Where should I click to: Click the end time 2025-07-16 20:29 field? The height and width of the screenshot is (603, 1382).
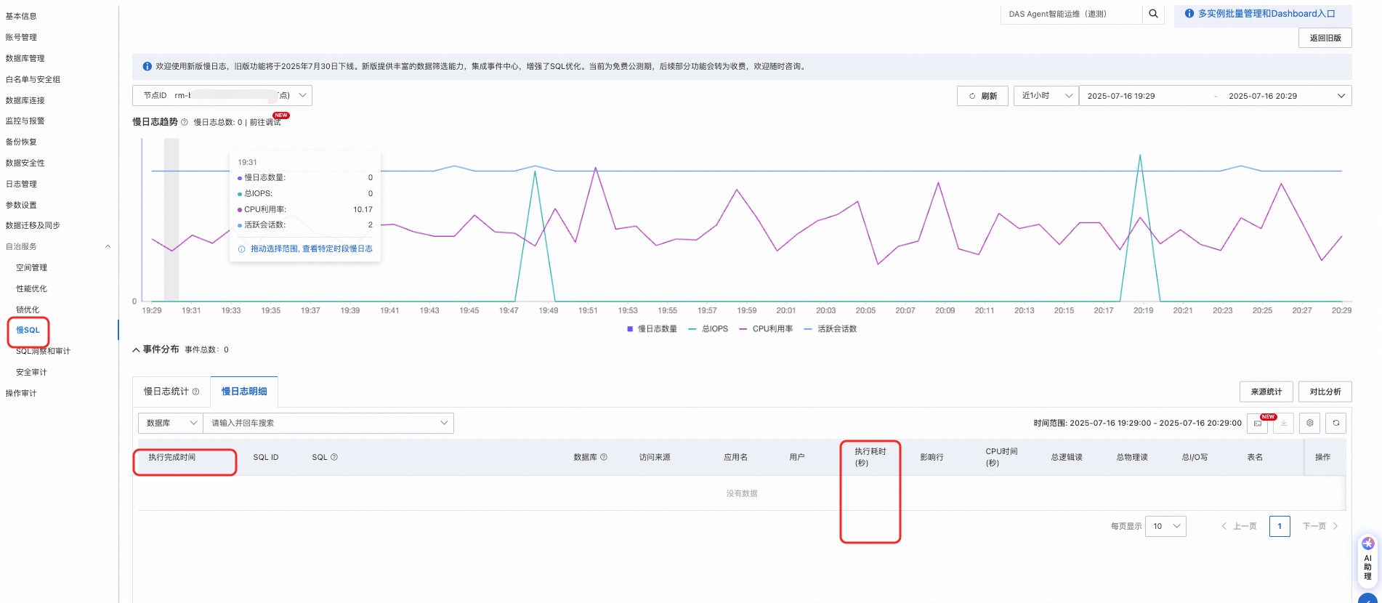1263,96
